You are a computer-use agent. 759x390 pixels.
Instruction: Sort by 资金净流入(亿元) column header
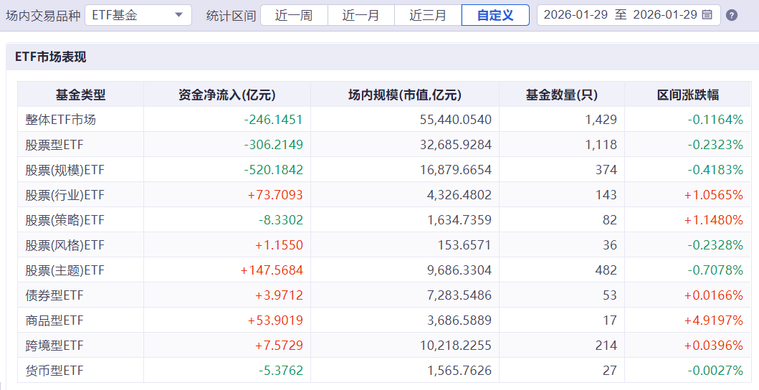pyautogui.click(x=227, y=95)
